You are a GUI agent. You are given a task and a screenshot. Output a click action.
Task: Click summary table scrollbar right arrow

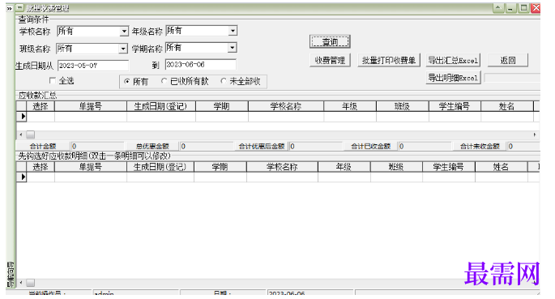[535, 135]
